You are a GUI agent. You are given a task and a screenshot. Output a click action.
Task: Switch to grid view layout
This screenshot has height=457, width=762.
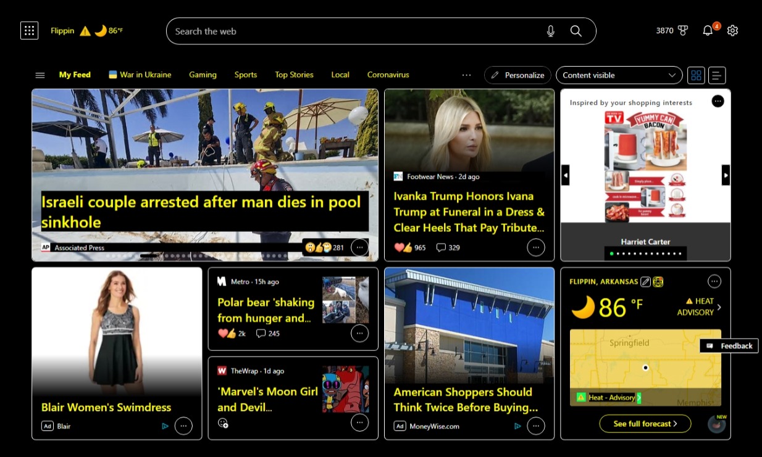[x=696, y=75]
